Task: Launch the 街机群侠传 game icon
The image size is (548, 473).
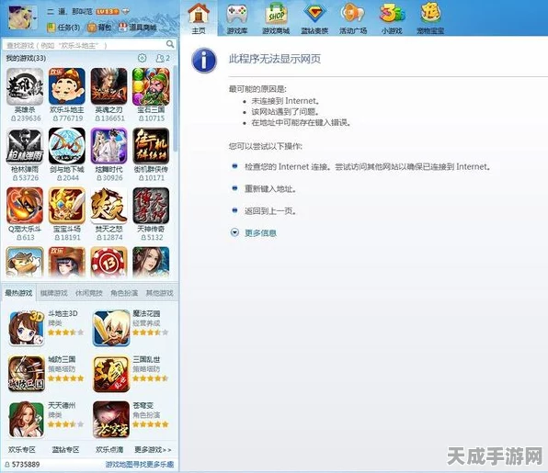Action: [151, 146]
